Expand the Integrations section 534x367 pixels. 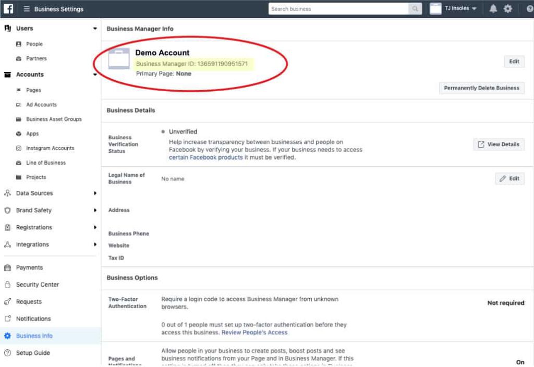95,244
